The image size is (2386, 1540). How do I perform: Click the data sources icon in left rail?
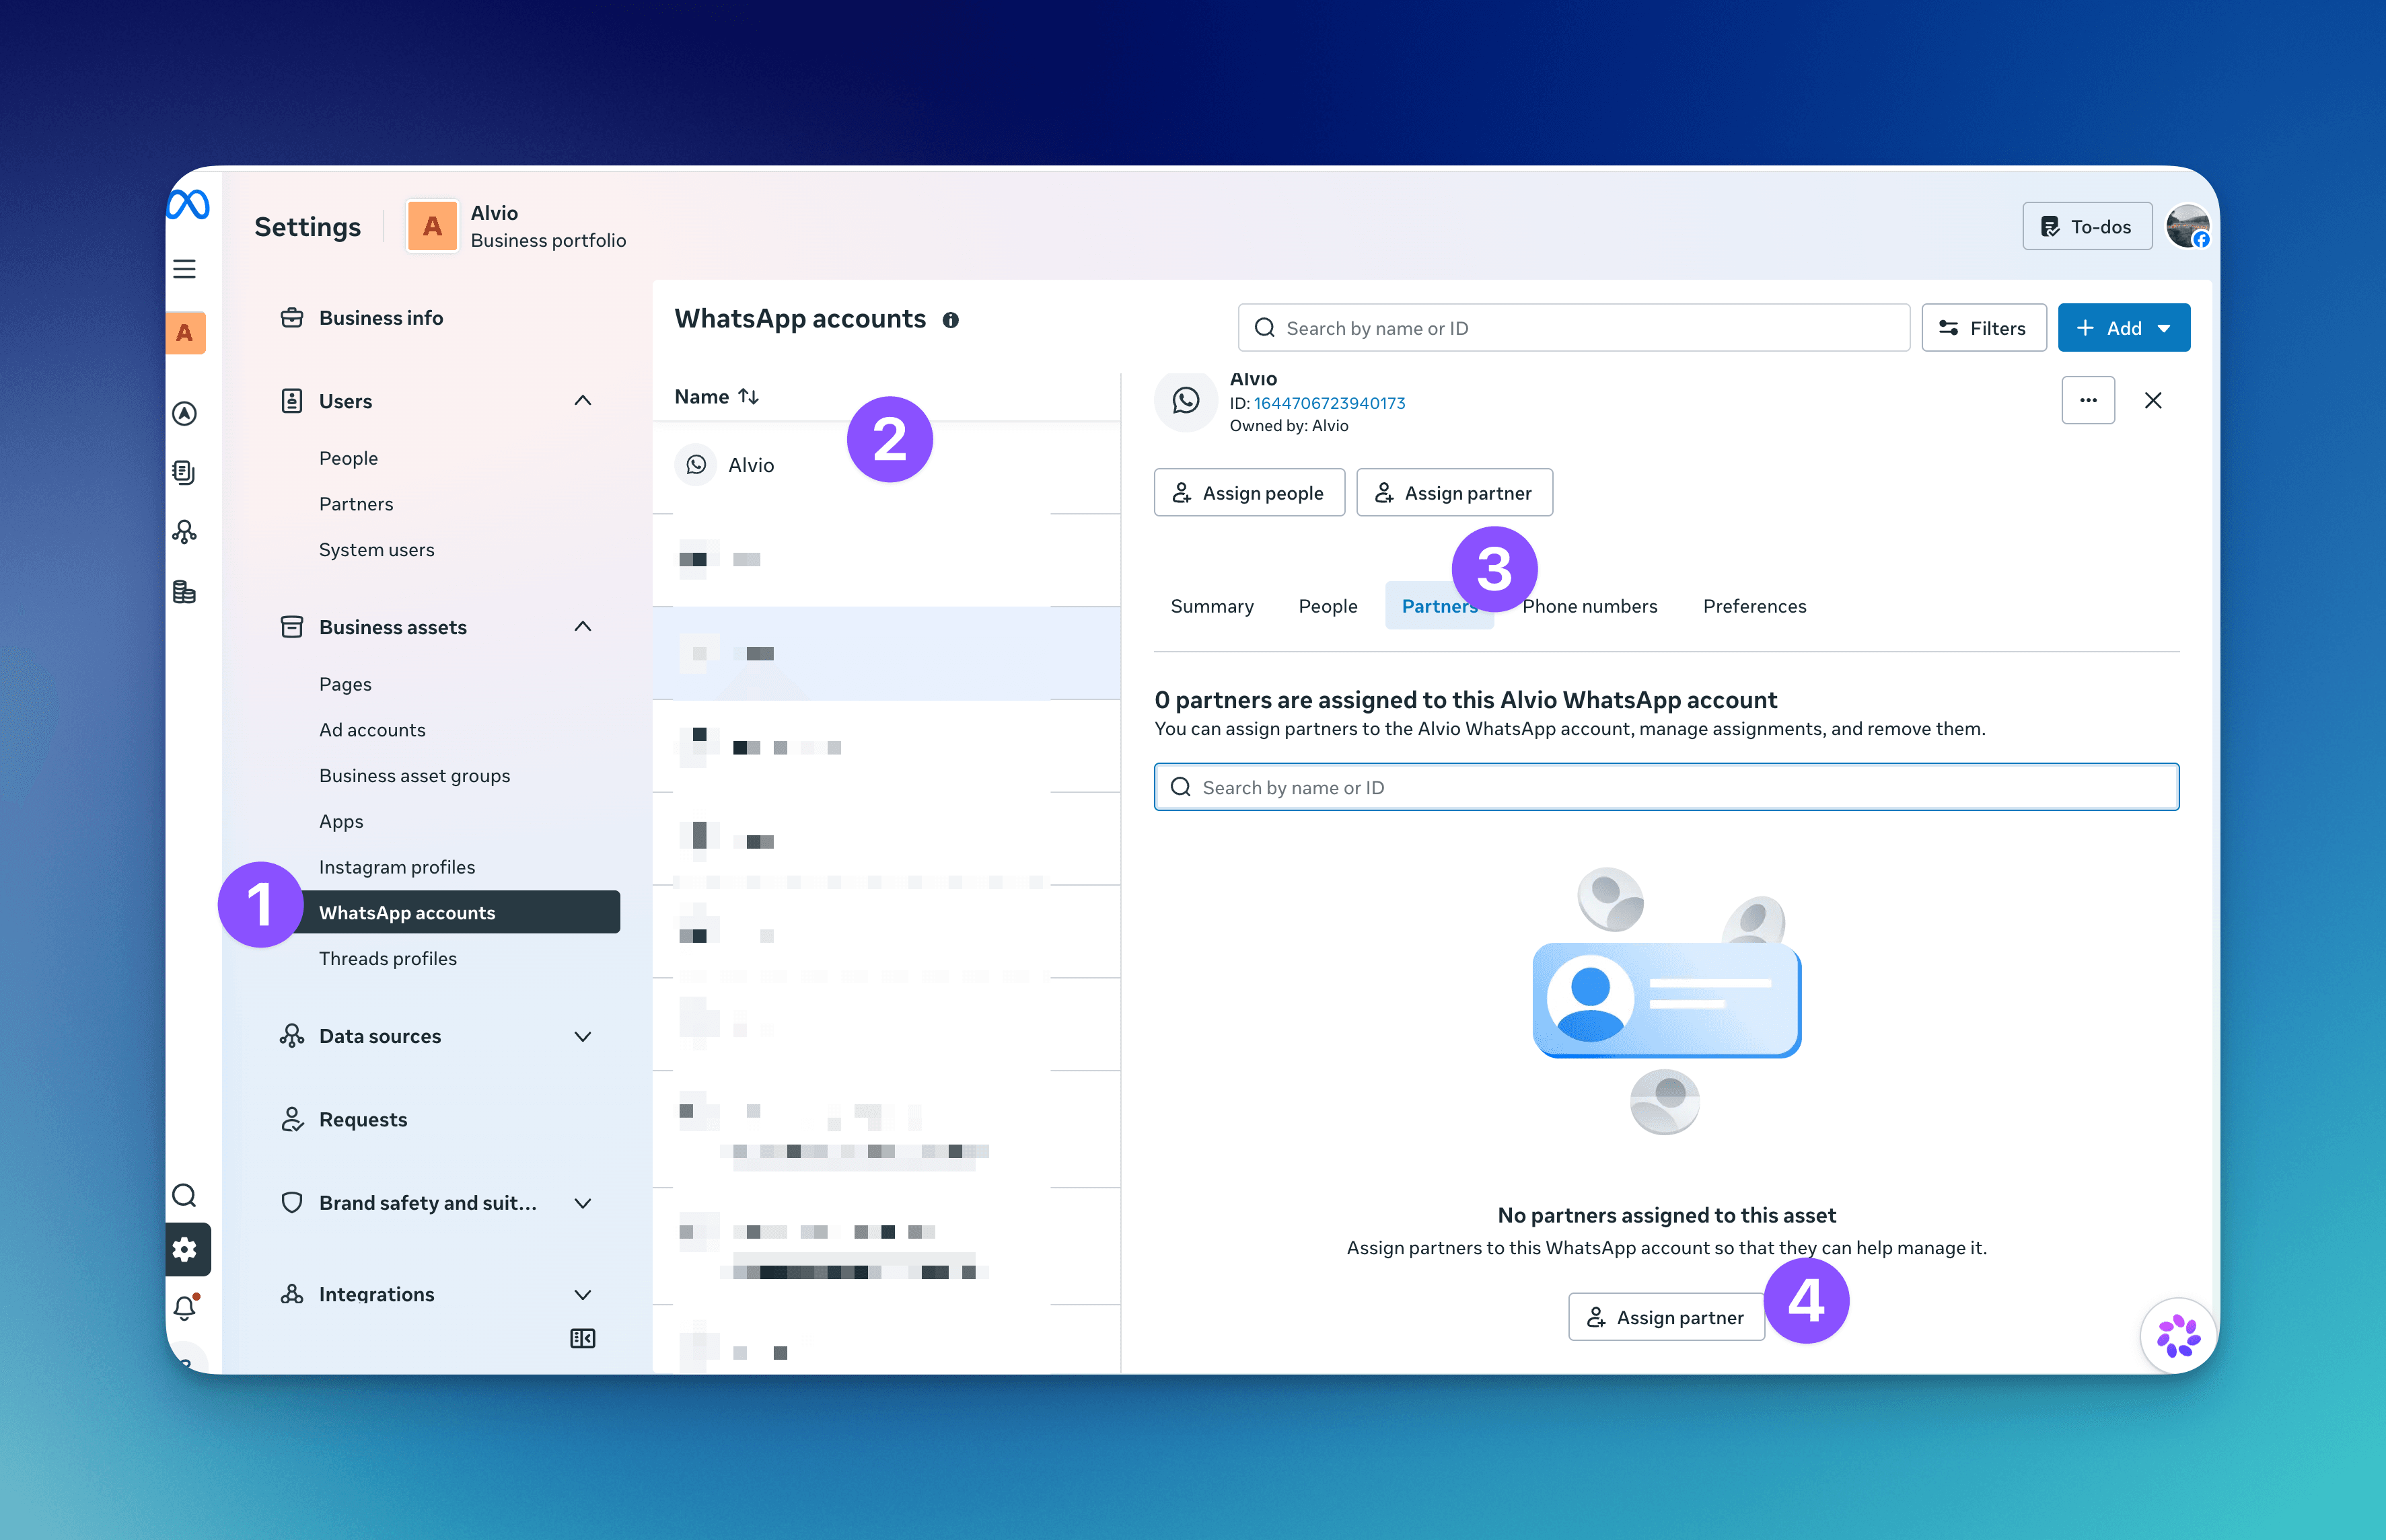[x=184, y=531]
